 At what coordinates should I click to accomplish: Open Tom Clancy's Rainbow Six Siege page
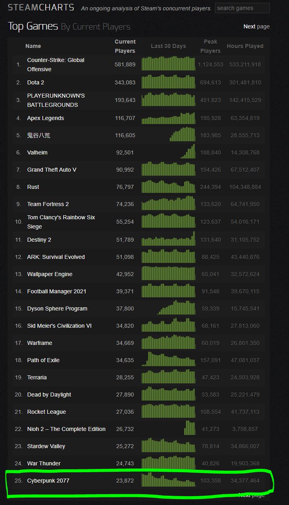tap(61, 222)
